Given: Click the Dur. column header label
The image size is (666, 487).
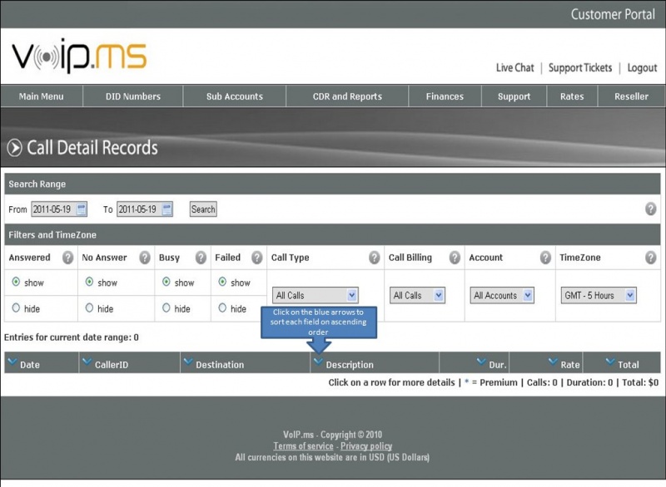Looking at the screenshot, I should point(497,365).
